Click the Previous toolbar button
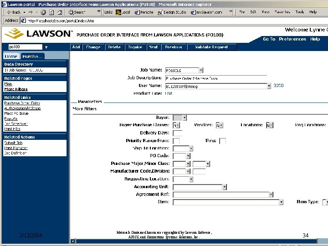The image size is (328, 246). (x=174, y=47)
